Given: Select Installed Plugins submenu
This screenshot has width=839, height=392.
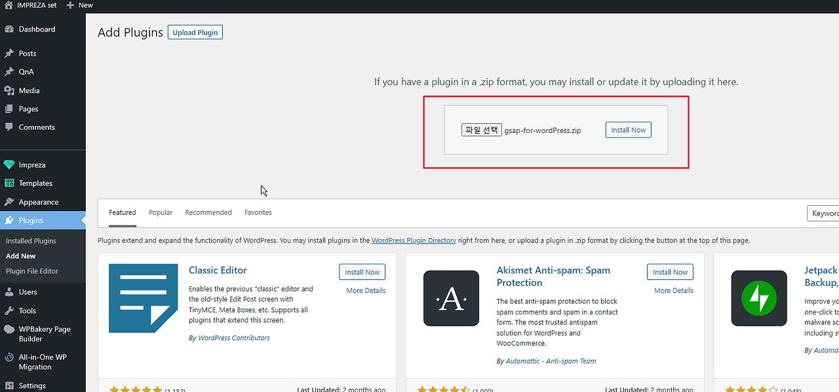Looking at the screenshot, I should (31, 241).
